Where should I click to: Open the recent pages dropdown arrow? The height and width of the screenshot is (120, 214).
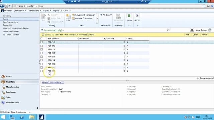(10, 6)
